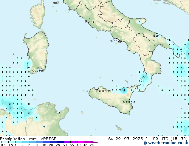This screenshot has width=189, height=146.
Task: Click the Naples city label
Action: point(117,41)
